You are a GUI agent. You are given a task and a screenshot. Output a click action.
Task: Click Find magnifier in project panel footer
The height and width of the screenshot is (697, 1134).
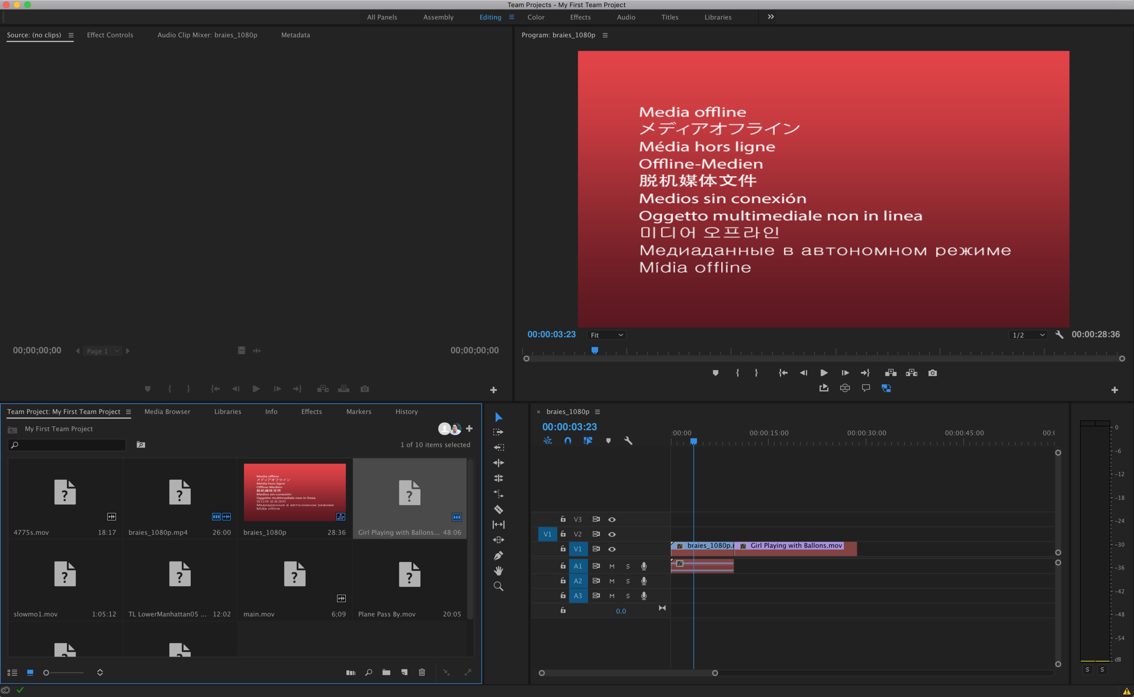pyautogui.click(x=368, y=673)
